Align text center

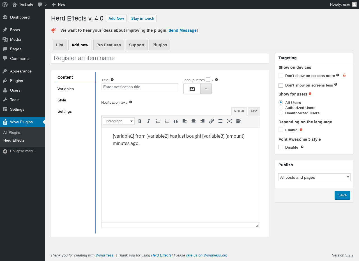tap(194, 121)
